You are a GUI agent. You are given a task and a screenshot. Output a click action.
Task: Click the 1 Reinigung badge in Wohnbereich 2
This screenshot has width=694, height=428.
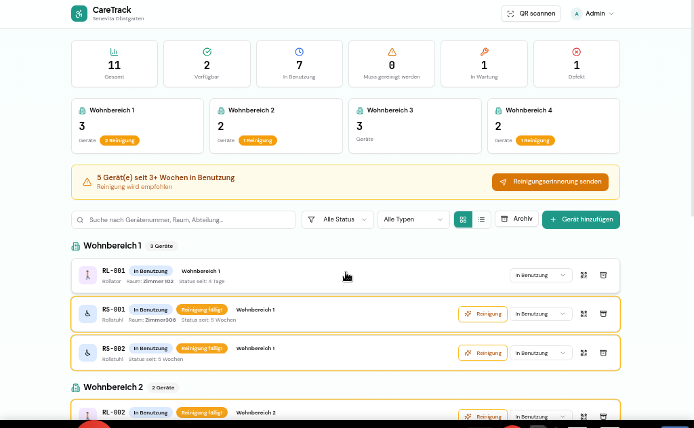pos(258,141)
